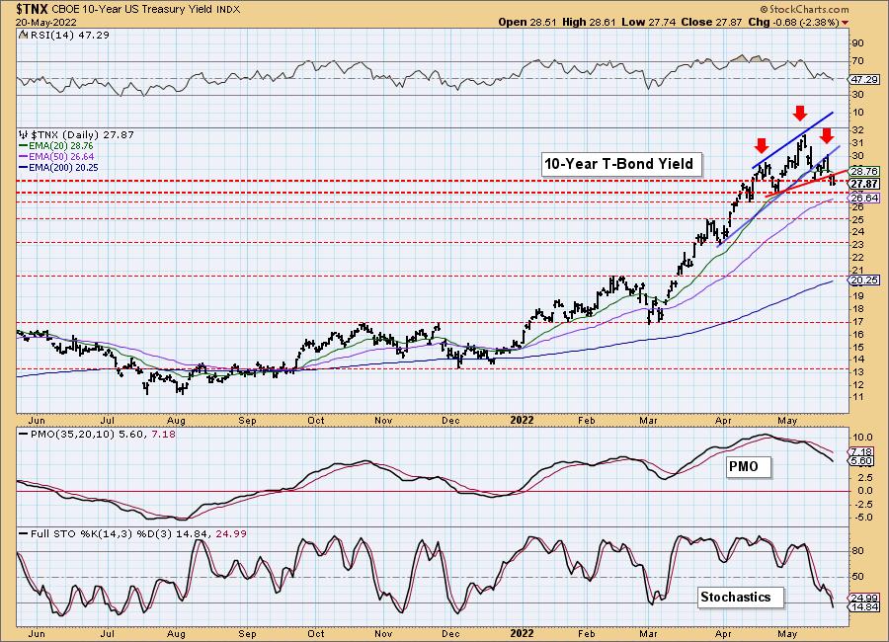
Task: Click the 0.0 level on PMO axis
Action: 864,491
